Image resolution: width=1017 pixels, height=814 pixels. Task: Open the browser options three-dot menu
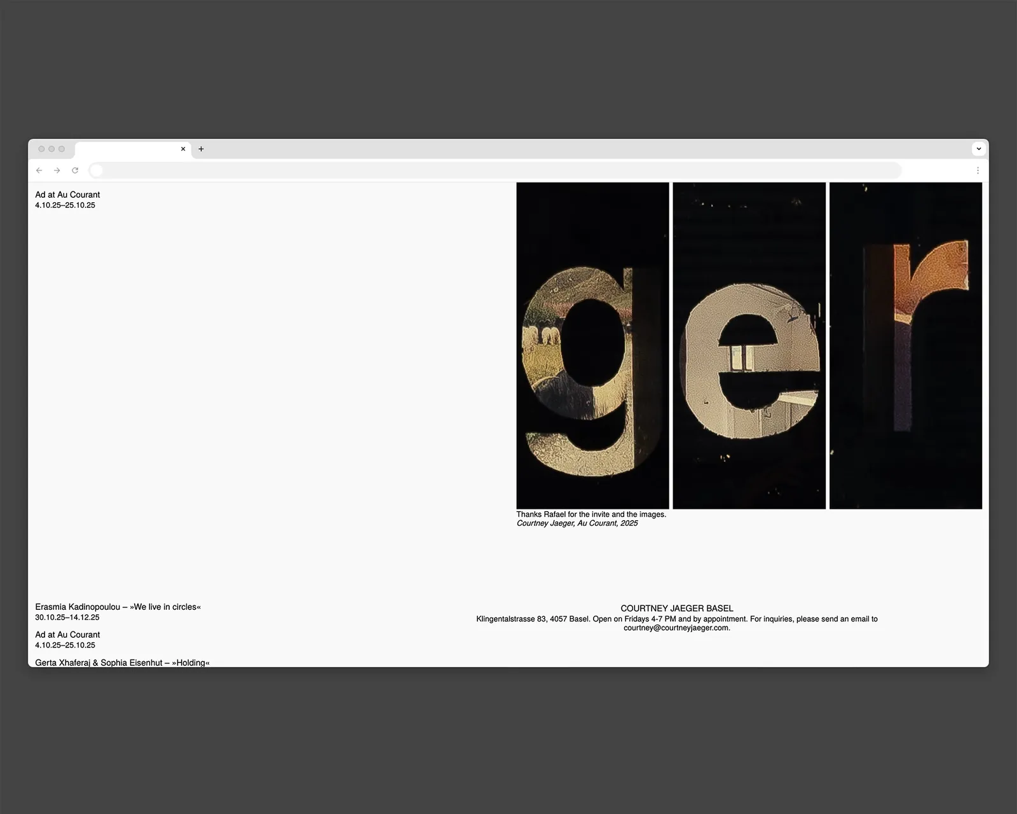coord(978,170)
